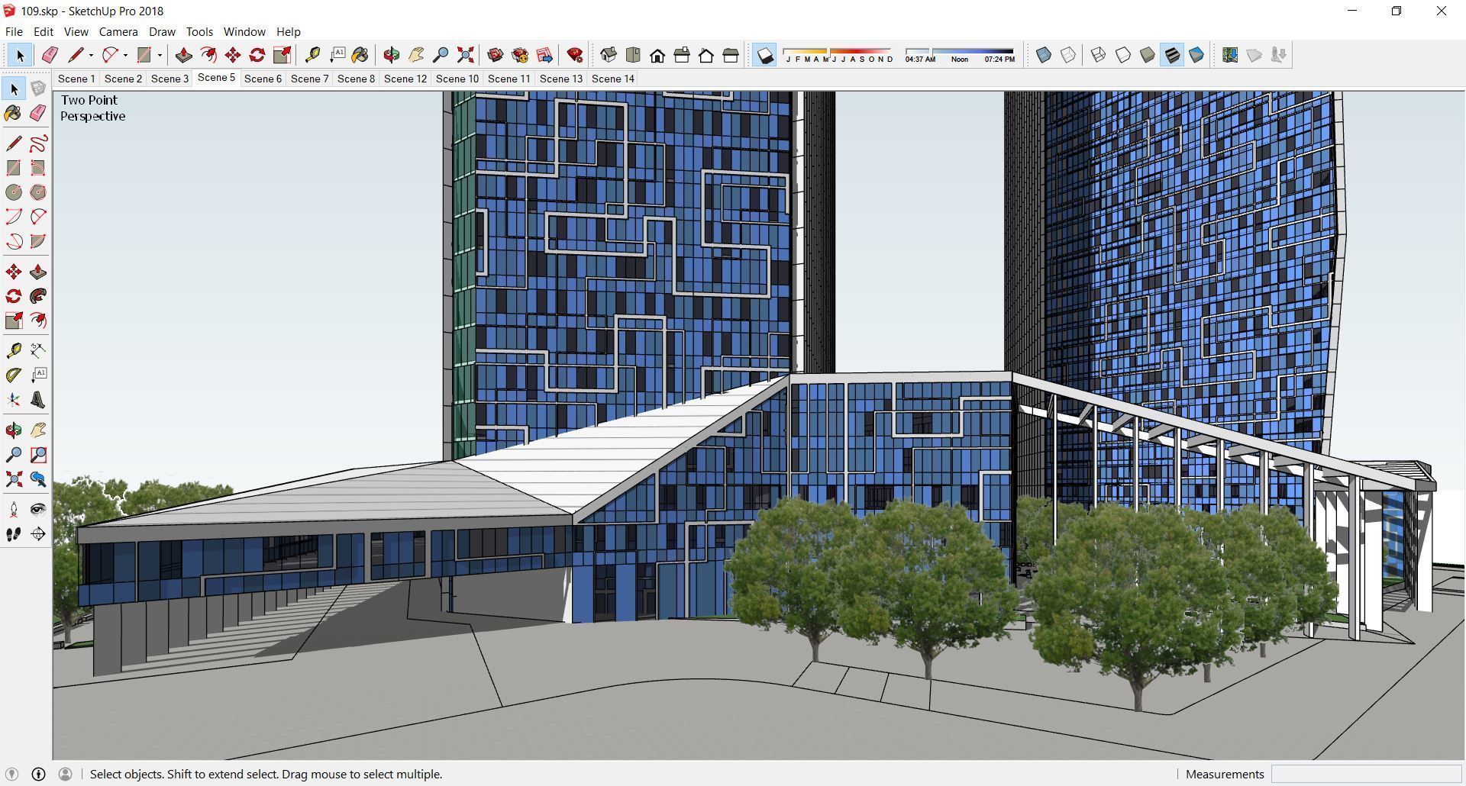
Task: Enable Shaded face style
Action: pyautogui.click(x=1148, y=55)
